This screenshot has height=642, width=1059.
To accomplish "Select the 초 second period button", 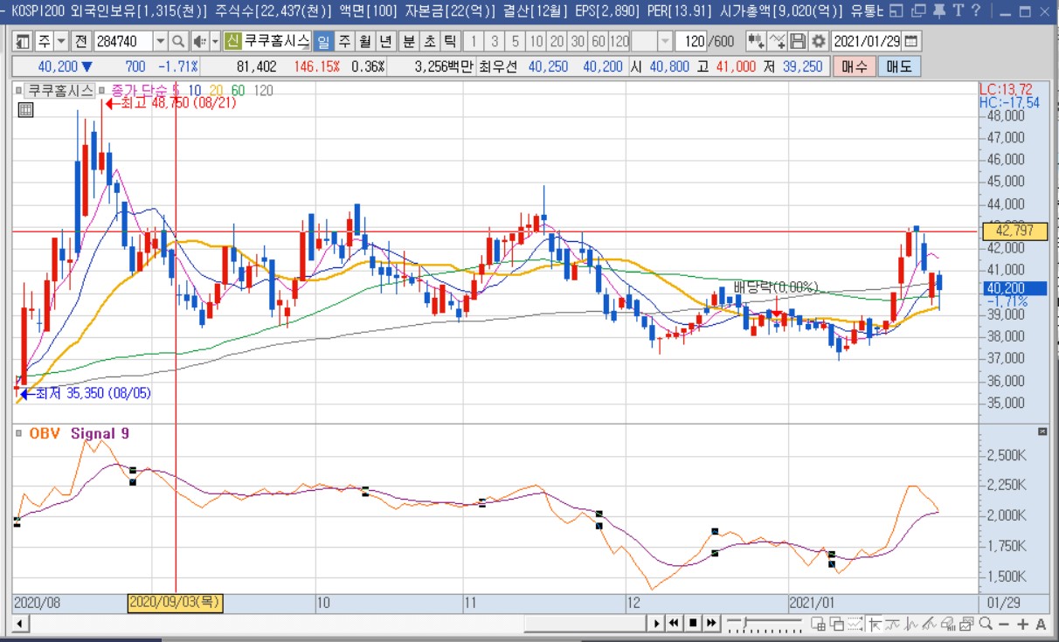I will point(429,42).
